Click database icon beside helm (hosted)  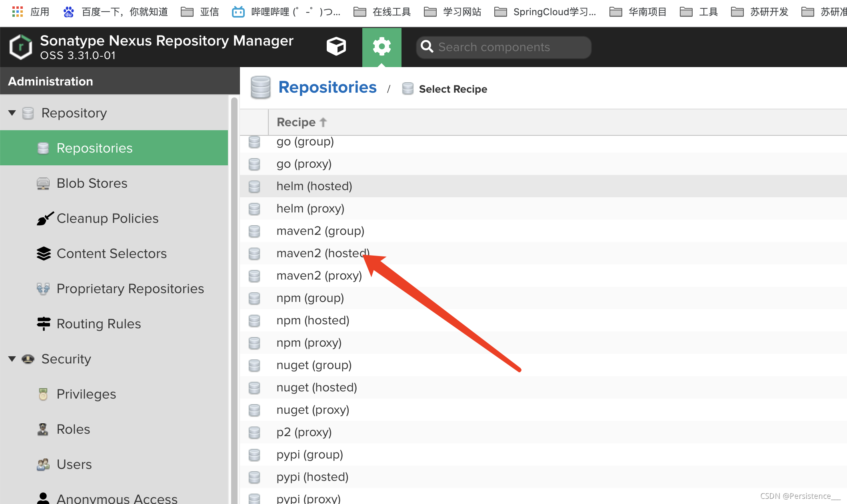point(254,187)
